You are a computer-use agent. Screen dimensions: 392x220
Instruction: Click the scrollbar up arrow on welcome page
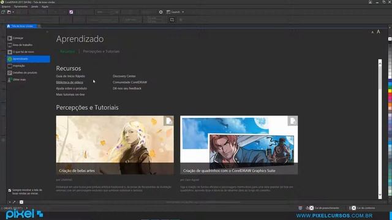click(x=380, y=64)
